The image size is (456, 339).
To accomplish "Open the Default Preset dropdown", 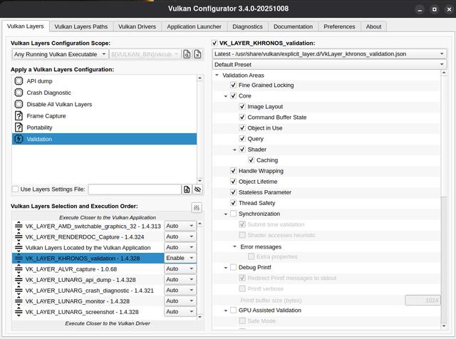I will (x=329, y=65).
